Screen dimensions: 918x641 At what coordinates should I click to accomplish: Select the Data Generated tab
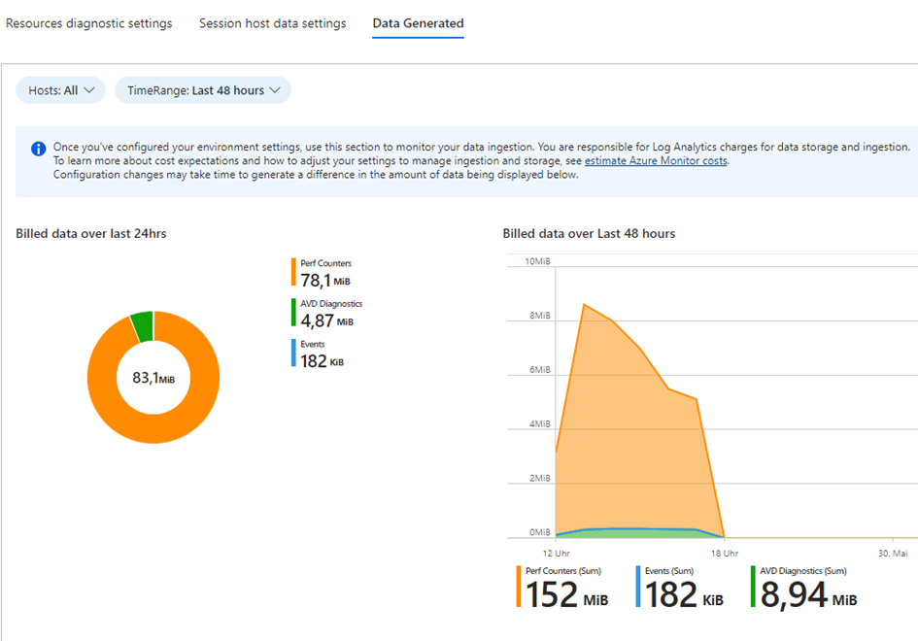coord(418,23)
